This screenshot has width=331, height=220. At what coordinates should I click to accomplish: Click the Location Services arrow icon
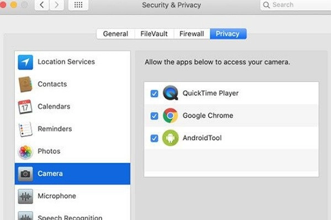[x=25, y=62]
